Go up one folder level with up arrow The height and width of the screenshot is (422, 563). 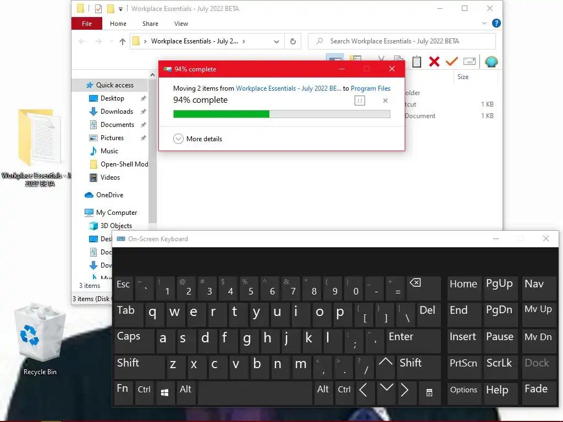click(123, 42)
